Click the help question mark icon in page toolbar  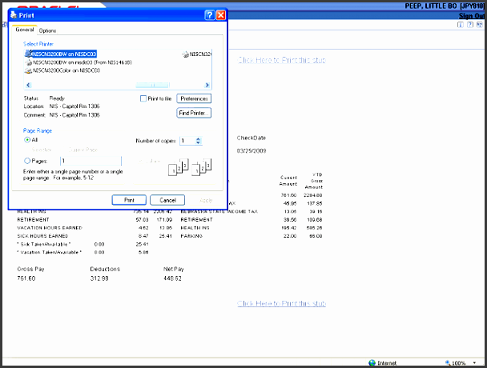[x=470, y=25]
